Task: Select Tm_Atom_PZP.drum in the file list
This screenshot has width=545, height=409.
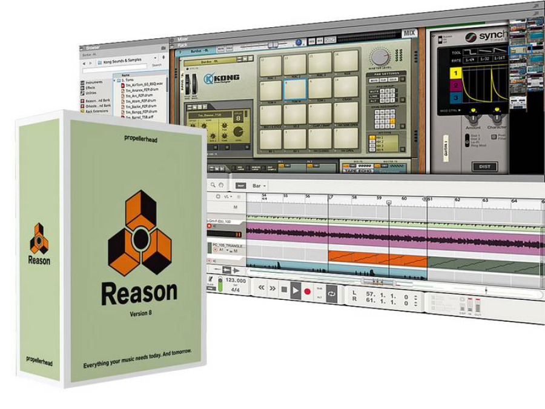Action: pyautogui.click(x=138, y=101)
